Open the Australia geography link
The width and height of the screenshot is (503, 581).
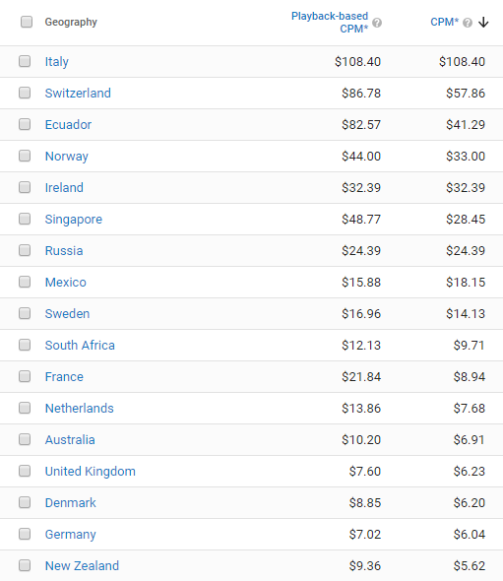point(70,440)
